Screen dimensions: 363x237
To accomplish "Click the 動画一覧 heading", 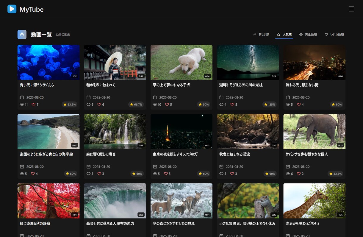I will pos(41,35).
